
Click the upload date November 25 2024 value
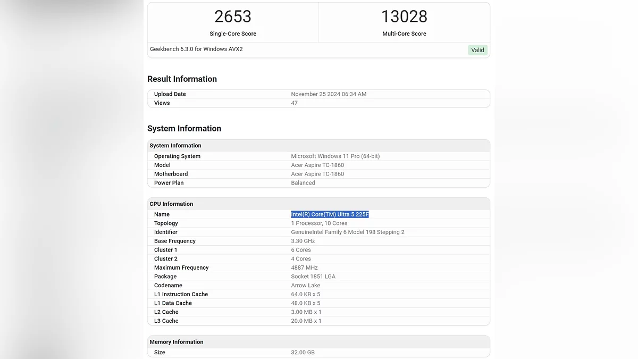tap(329, 94)
